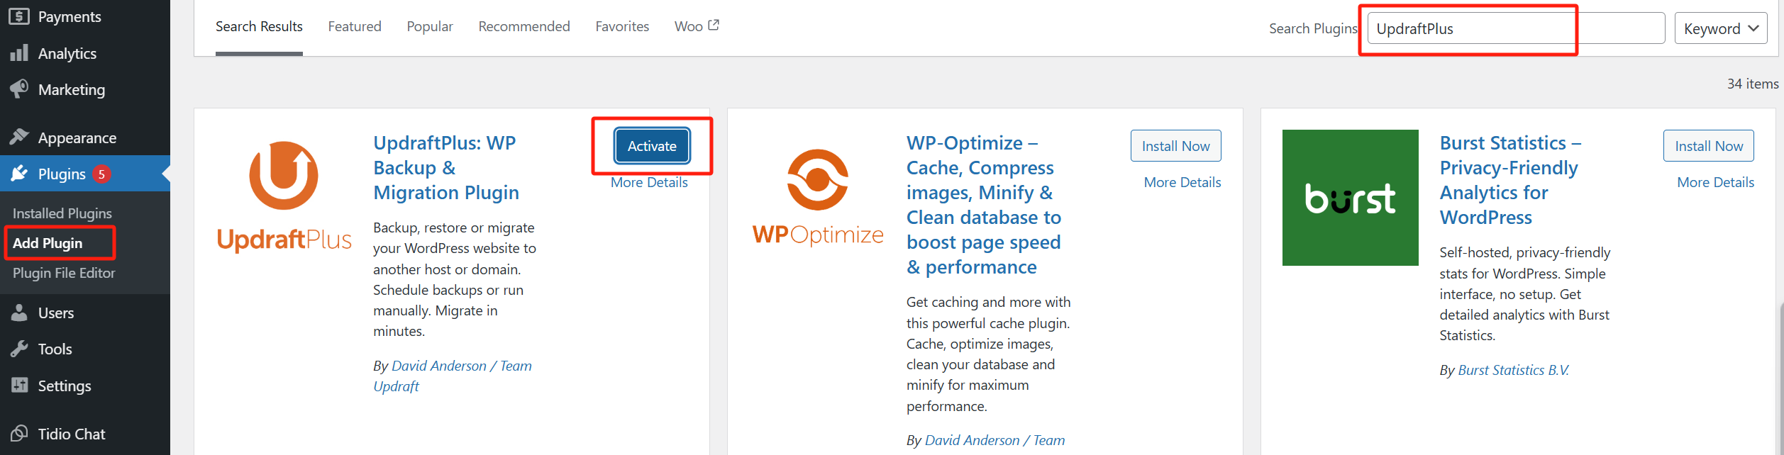
Task: Click the Tools wrench icon
Action: point(19,349)
